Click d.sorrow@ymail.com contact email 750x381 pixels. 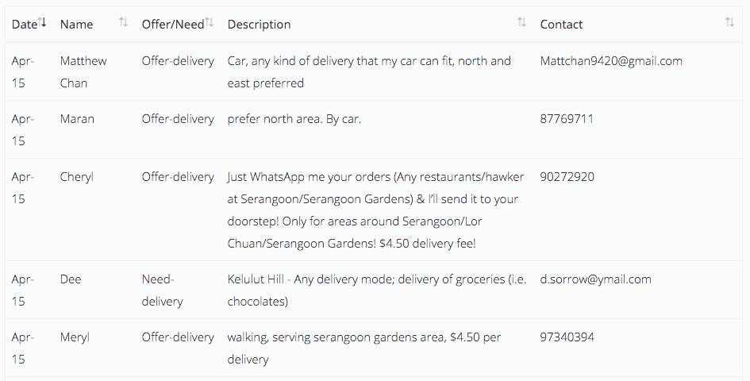coord(595,279)
